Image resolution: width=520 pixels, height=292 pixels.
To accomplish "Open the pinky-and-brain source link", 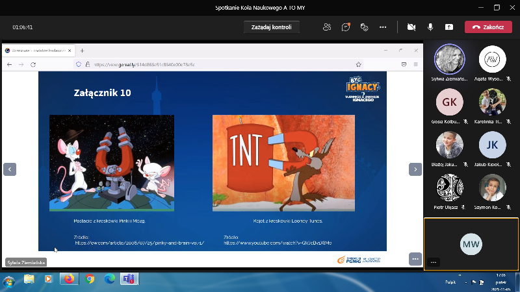I will point(139,243).
